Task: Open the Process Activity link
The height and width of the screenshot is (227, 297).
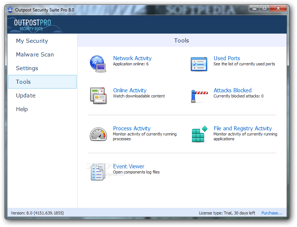Action: [x=132, y=128]
